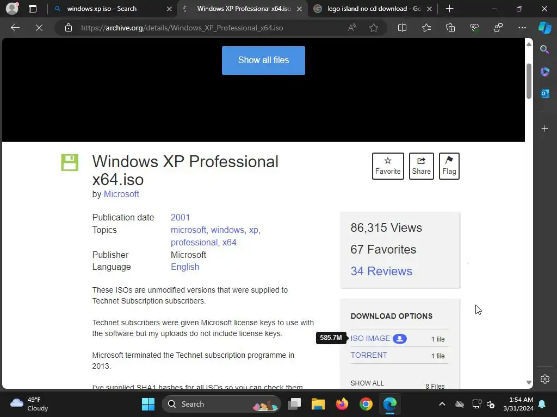
Task: Add this page to favorites star
Action: (x=373, y=28)
